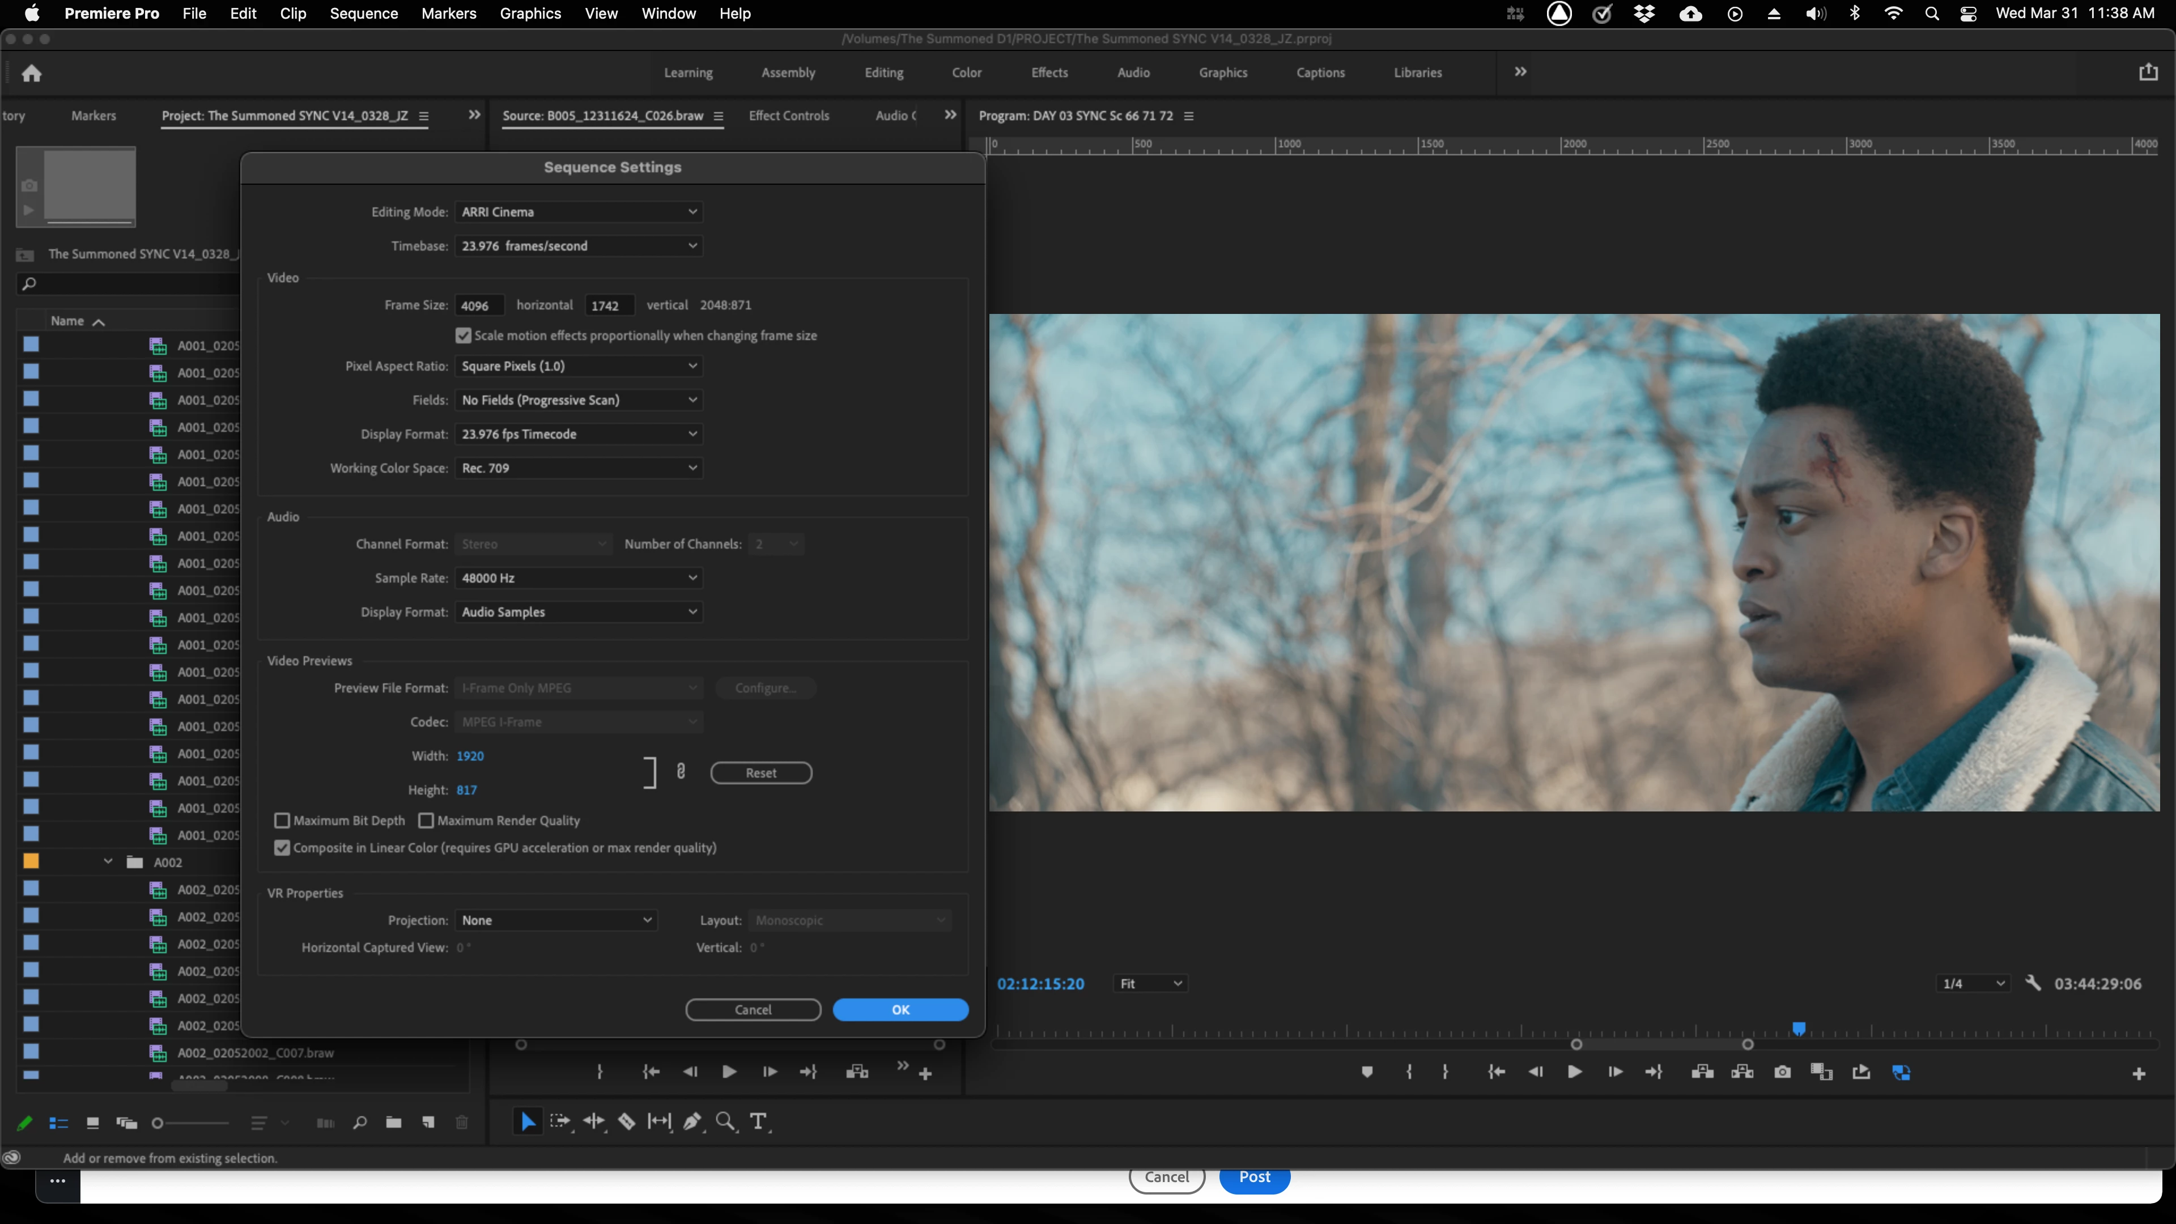Collapse the A002 bin folder
2176x1224 pixels.
coord(108,861)
